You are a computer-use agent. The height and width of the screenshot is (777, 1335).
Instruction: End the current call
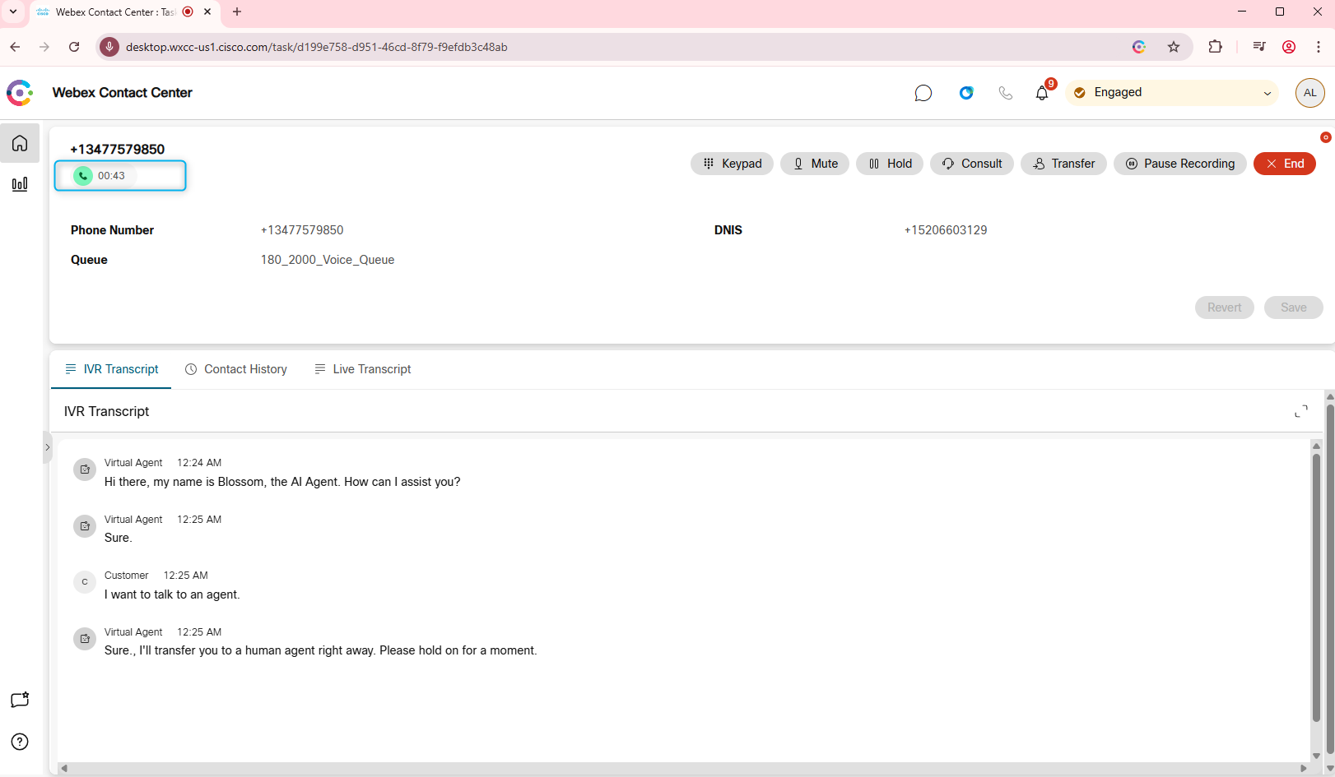1284,164
